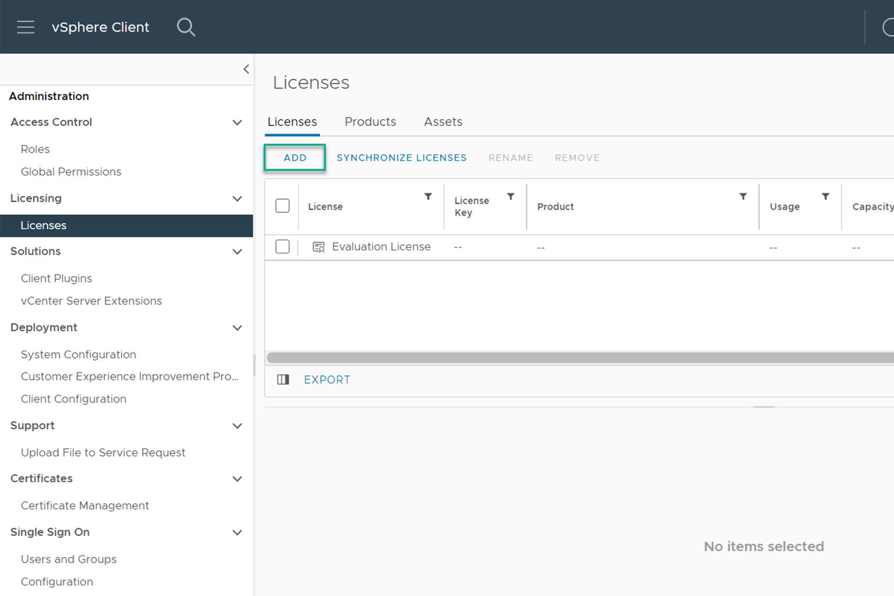
Task: Filter the Usage column
Action: click(x=826, y=196)
